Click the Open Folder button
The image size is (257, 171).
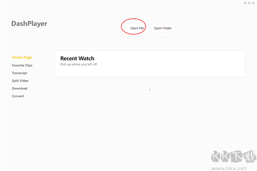coord(163,28)
